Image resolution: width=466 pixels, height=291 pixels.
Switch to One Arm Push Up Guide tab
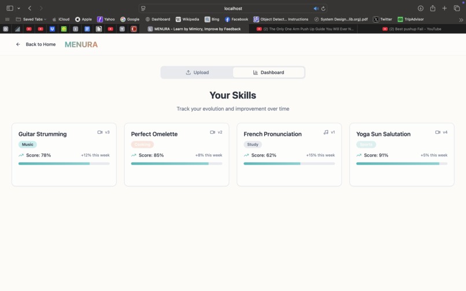(x=303, y=29)
